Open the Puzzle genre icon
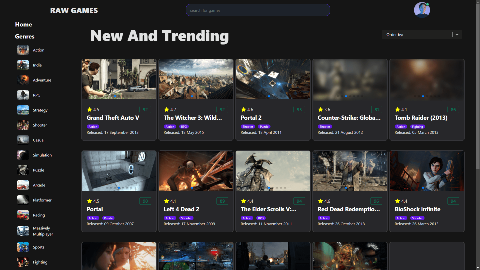The image size is (480, 270). coord(23,170)
